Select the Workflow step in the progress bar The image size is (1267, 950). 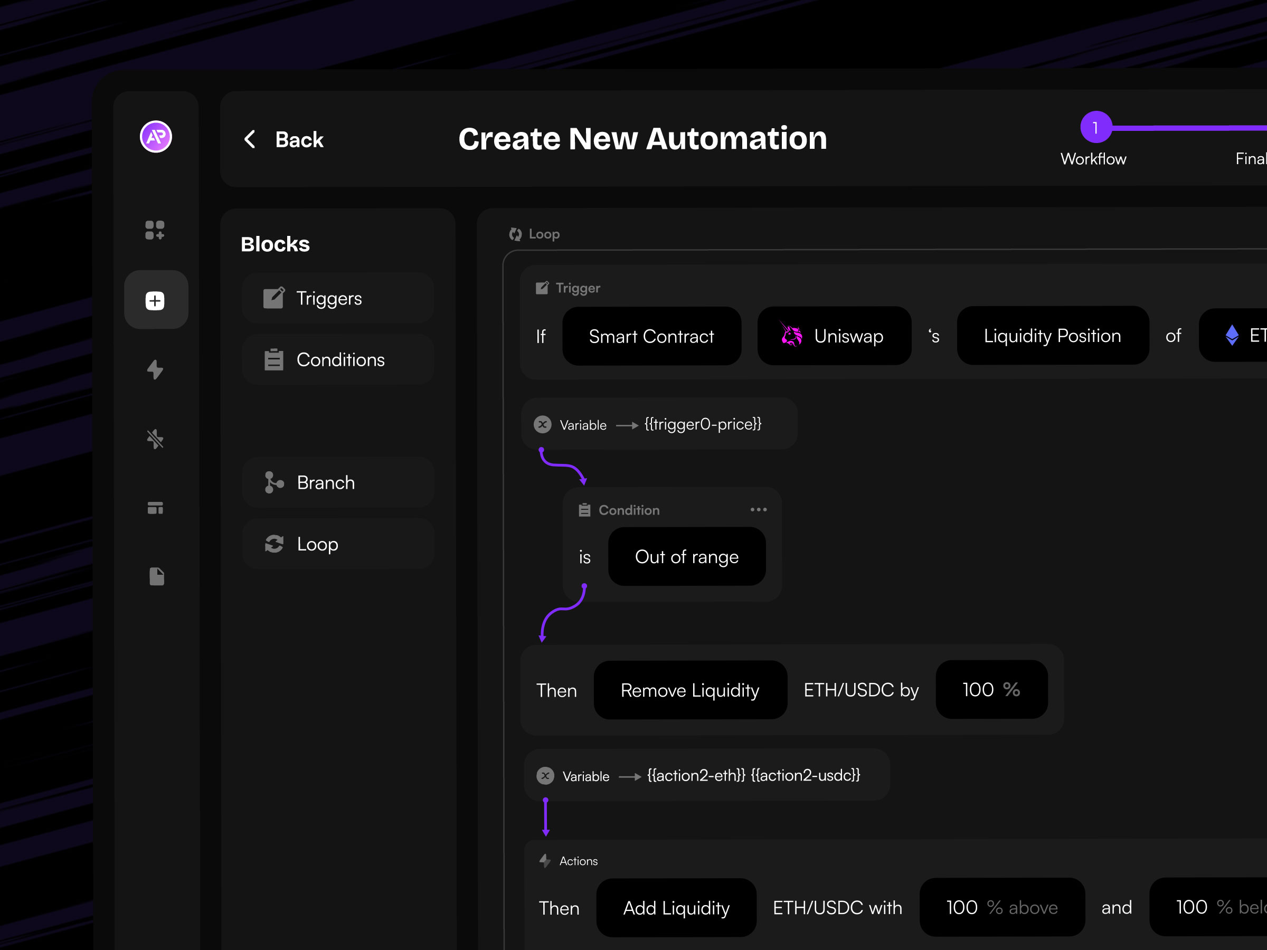(x=1093, y=159)
